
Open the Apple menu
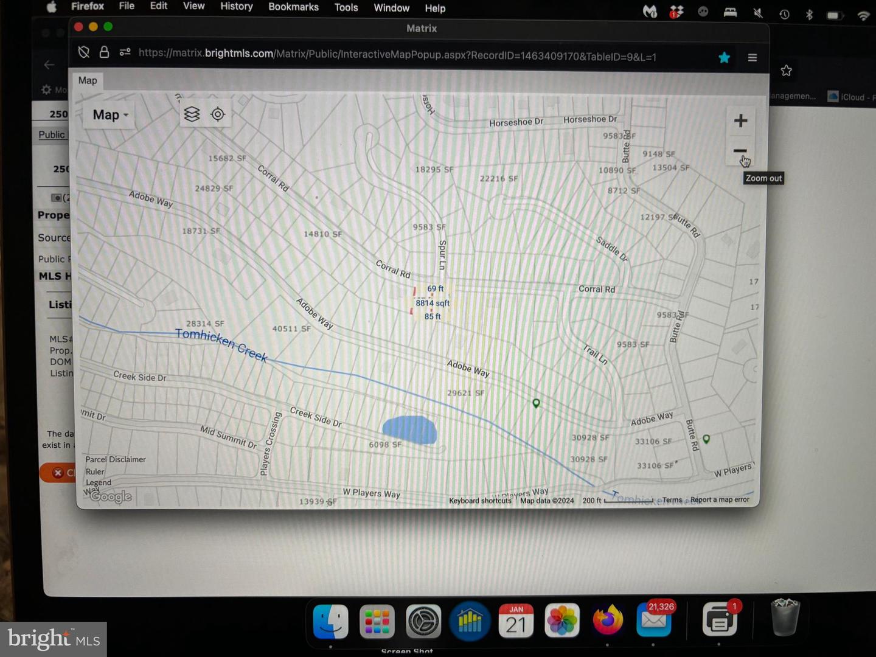(x=52, y=6)
